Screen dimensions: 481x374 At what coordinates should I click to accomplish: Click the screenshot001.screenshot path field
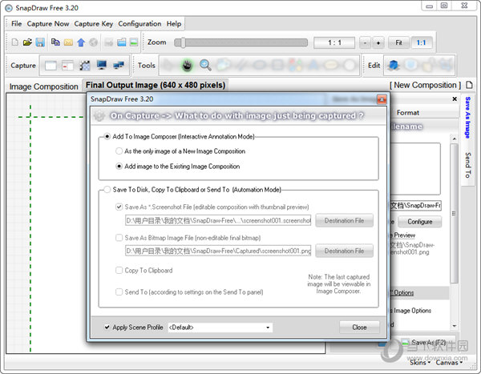(x=218, y=220)
